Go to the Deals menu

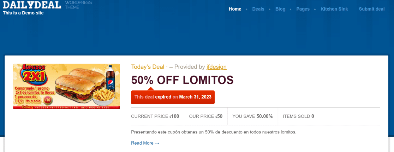[x=258, y=9]
